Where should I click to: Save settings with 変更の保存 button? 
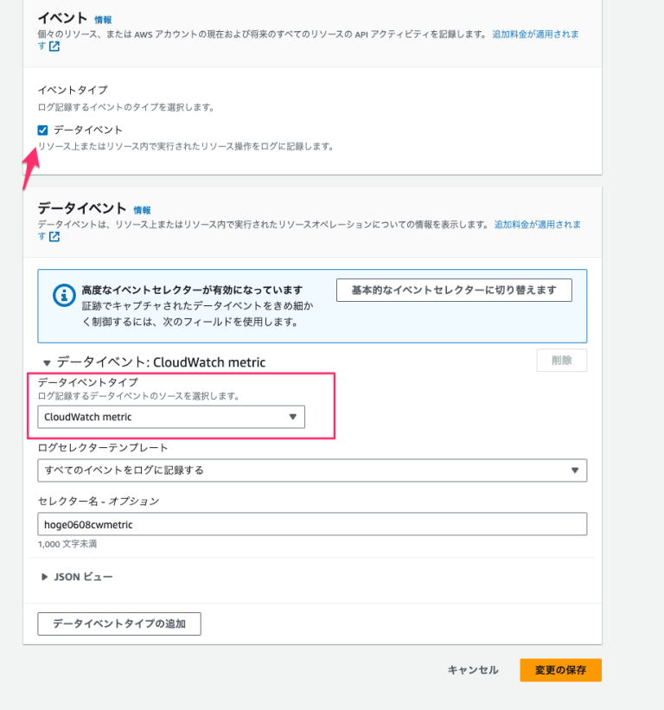point(559,669)
